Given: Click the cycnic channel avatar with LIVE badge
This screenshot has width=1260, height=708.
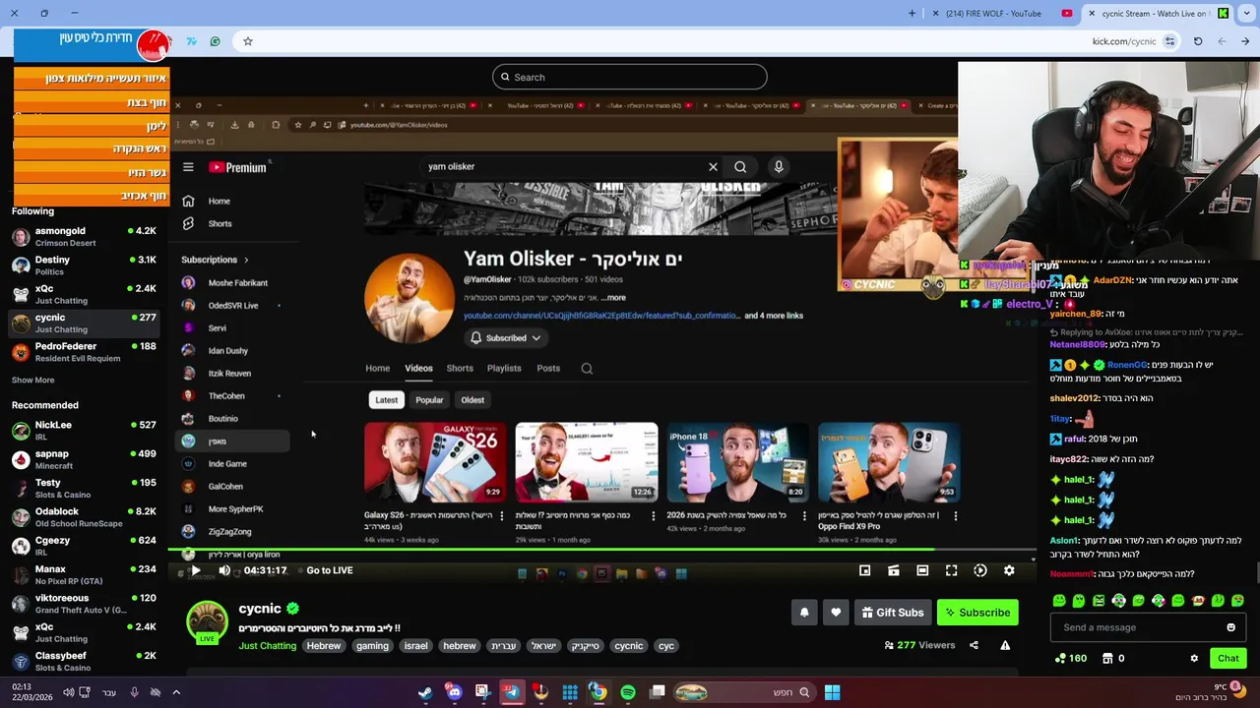Looking at the screenshot, I should (x=207, y=622).
